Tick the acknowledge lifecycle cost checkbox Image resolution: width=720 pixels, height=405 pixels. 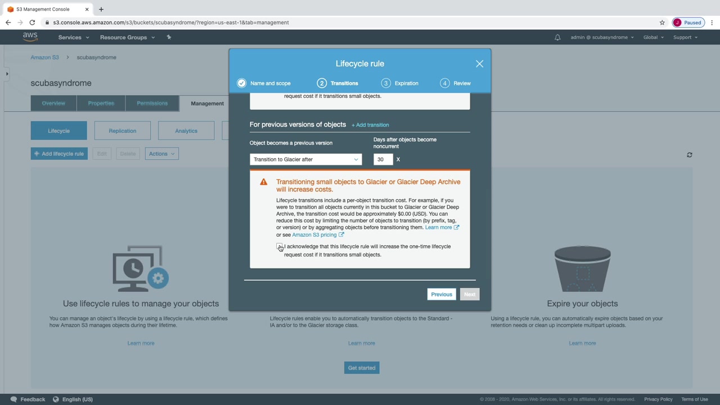point(280,247)
